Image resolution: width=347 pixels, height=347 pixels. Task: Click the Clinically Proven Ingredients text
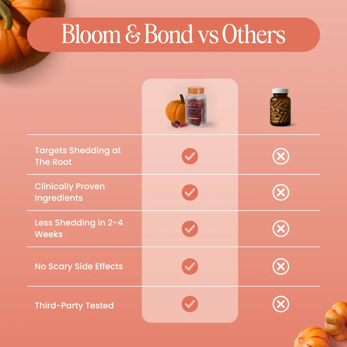click(70, 192)
